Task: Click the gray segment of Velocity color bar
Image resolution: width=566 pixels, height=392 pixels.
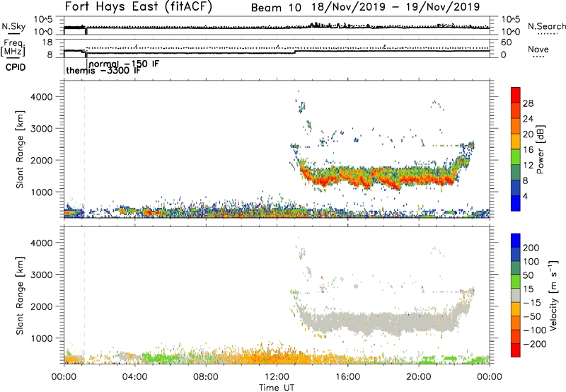Action: (516, 295)
